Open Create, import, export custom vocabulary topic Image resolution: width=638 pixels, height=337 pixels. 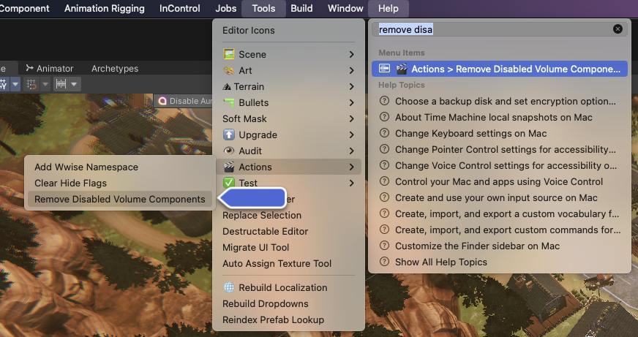(500, 214)
